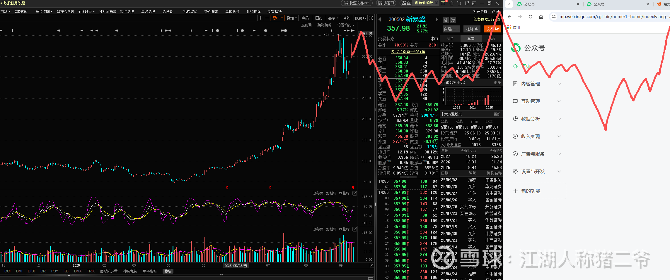Image resolution: width=670 pixels, height=280 pixels.
Task: Open 资金流向 menu
Action: pos(44,11)
